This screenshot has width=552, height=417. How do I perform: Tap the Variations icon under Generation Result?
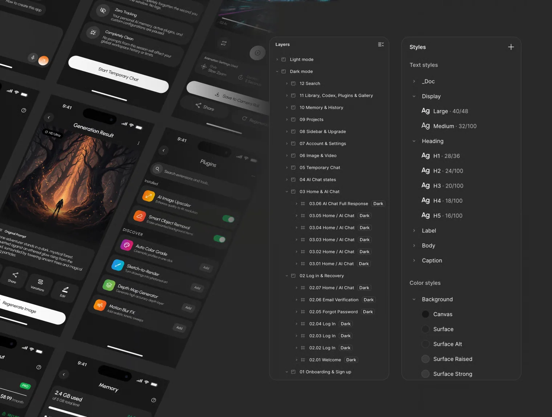[40, 282]
